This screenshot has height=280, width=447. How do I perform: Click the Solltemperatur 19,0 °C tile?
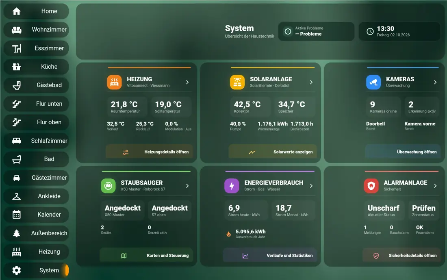(x=171, y=107)
